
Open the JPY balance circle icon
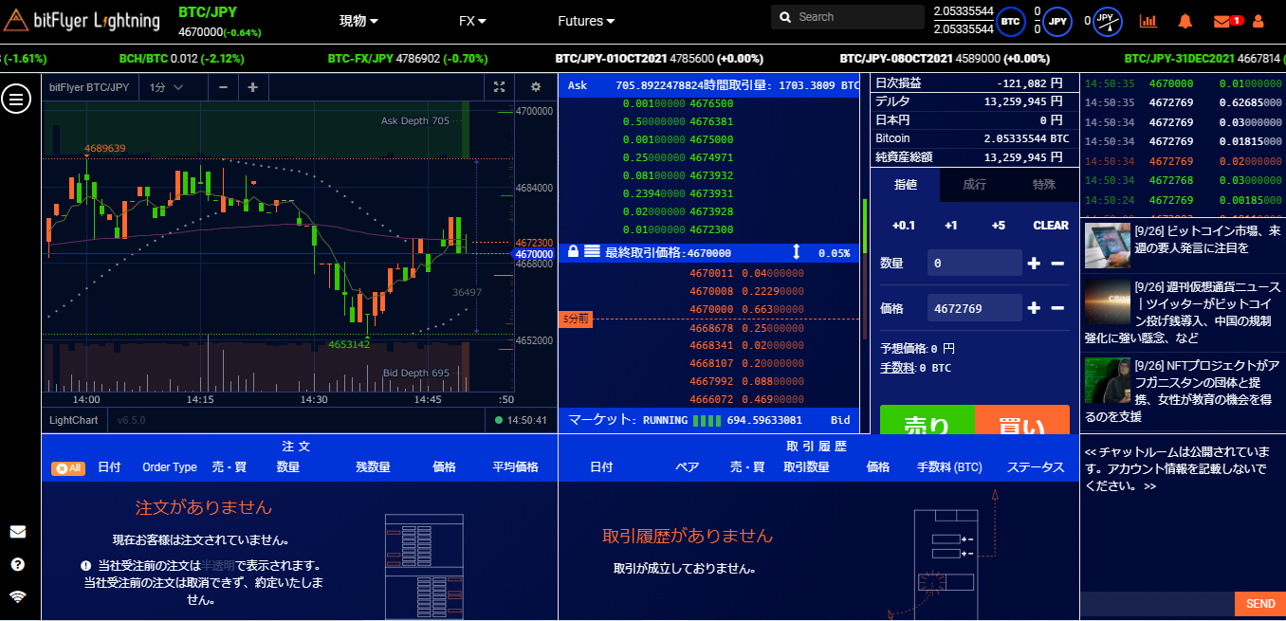[1058, 20]
